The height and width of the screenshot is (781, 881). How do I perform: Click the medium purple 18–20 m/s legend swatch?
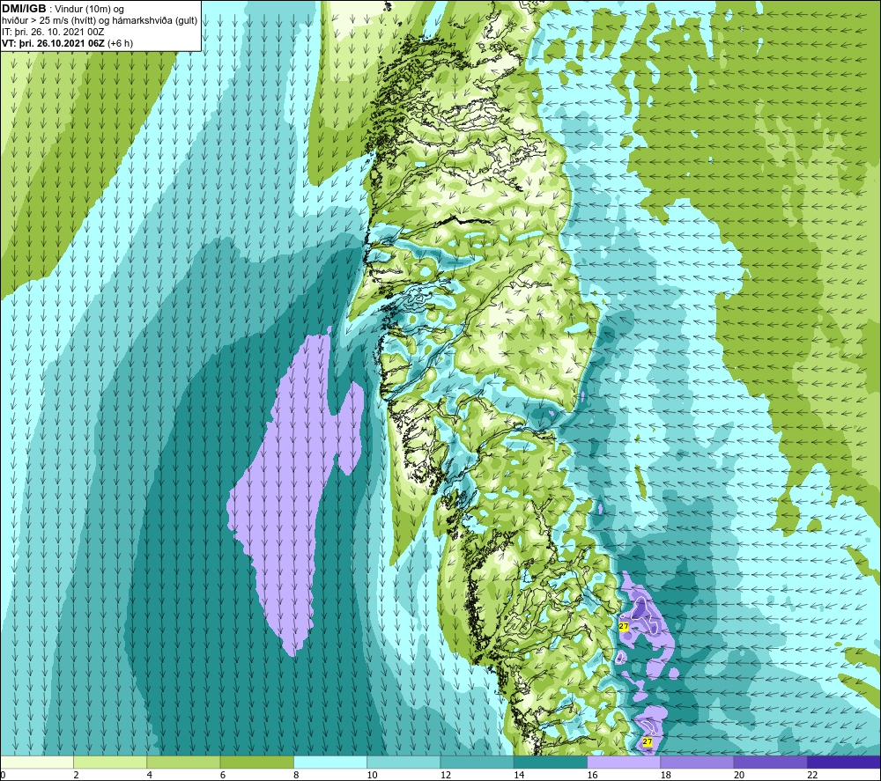click(697, 762)
